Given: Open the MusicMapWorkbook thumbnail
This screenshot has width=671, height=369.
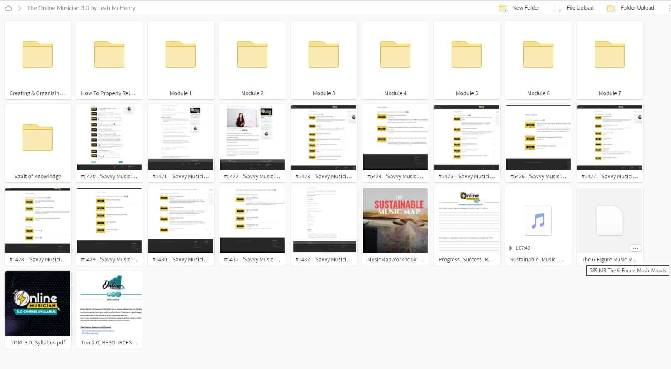Looking at the screenshot, I should [395, 220].
